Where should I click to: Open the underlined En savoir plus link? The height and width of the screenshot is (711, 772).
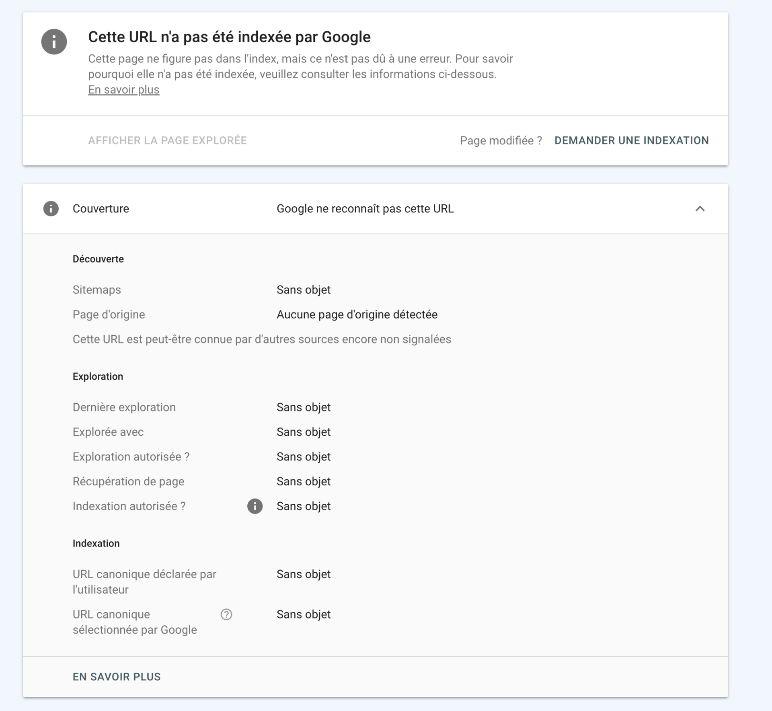click(123, 90)
